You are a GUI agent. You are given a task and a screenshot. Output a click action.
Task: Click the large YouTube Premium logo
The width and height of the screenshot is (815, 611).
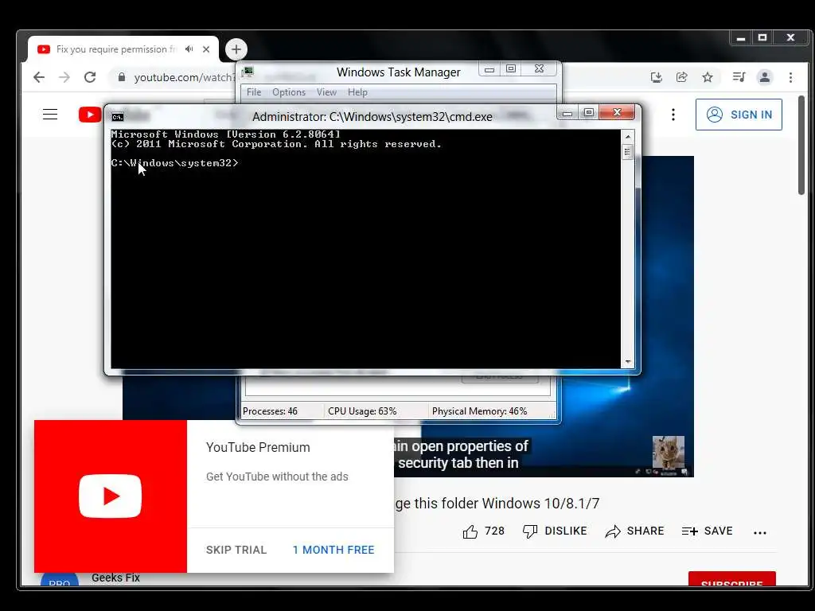[110, 496]
